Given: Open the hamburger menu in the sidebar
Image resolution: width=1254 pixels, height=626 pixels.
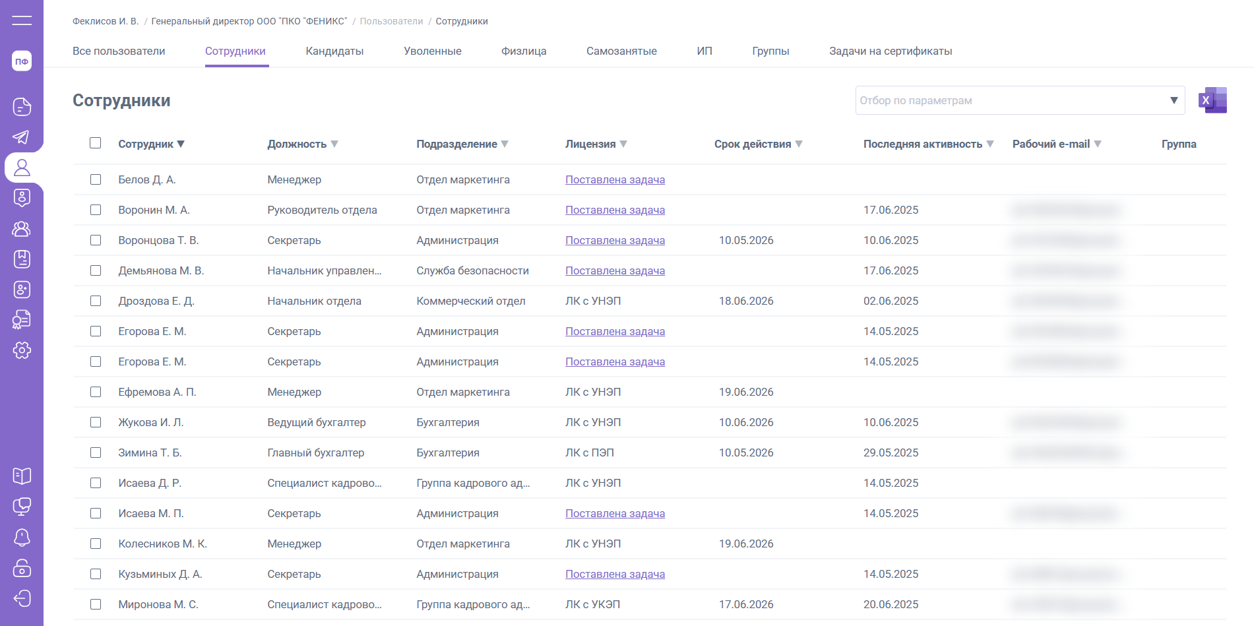Looking at the screenshot, I should coord(22,20).
